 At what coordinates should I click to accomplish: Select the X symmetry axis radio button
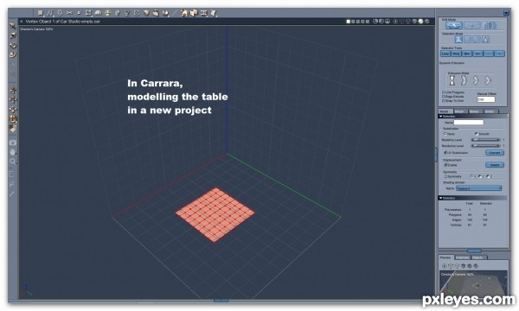point(471,176)
